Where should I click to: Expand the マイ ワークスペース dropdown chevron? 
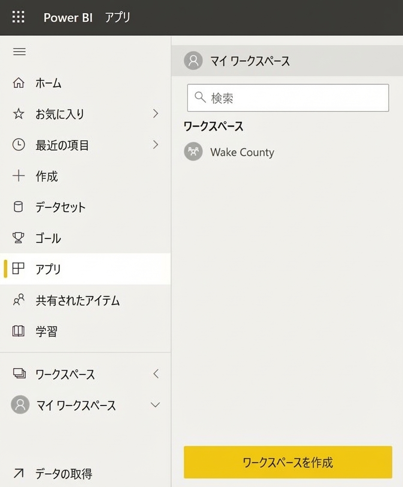155,405
